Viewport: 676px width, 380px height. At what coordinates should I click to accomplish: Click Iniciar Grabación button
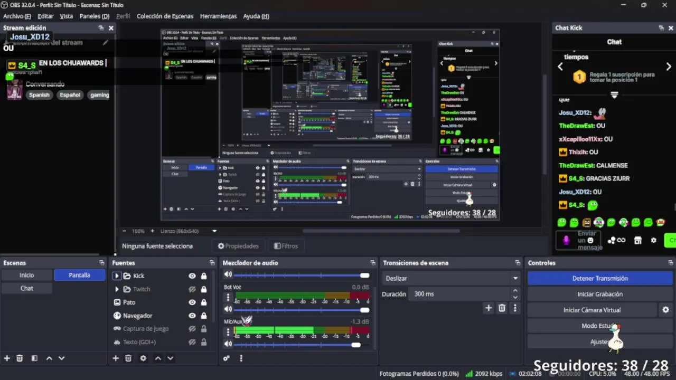[x=600, y=294]
